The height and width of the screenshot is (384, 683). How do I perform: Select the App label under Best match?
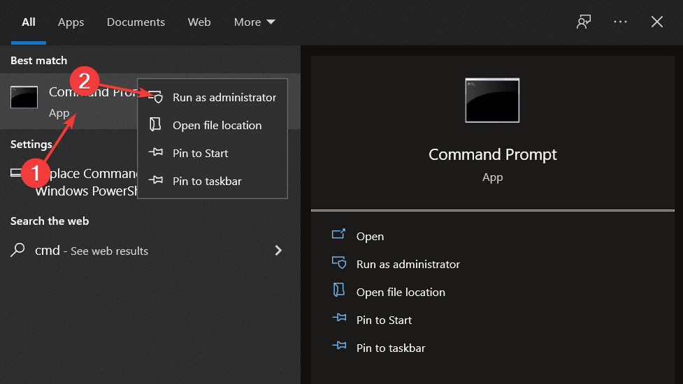[x=59, y=113]
